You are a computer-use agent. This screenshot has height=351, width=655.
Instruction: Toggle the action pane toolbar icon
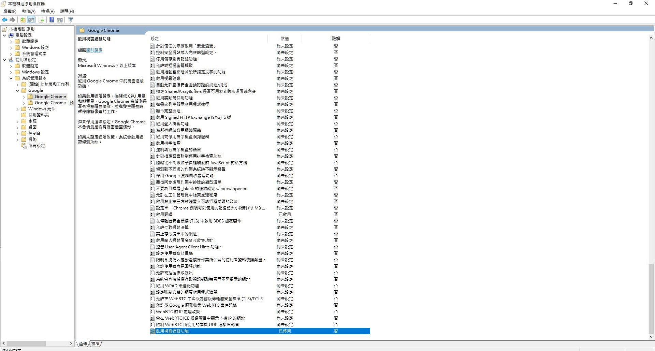pyautogui.click(x=60, y=19)
